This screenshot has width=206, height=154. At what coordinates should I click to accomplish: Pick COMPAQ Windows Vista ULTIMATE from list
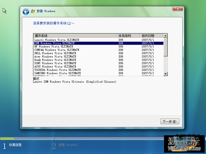coord(57,50)
